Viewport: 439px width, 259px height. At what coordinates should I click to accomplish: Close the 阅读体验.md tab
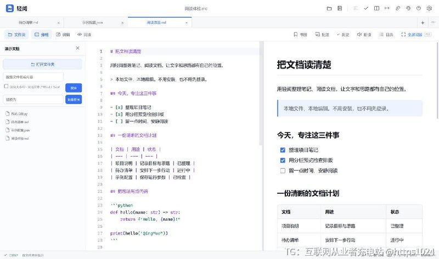click(187, 22)
